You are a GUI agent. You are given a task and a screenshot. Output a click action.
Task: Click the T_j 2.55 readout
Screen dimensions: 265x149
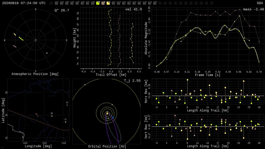pyautogui.click(x=132, y=81)
